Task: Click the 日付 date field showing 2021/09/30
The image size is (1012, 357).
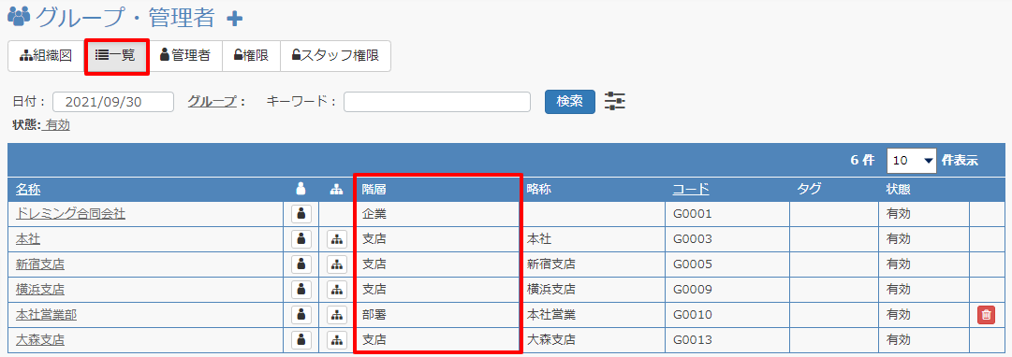Action: pyautogui.click(x=113, y=102)
